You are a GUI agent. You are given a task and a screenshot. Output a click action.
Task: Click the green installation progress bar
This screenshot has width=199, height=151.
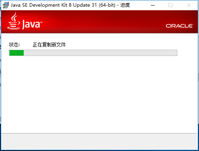[x=93, y=53]
